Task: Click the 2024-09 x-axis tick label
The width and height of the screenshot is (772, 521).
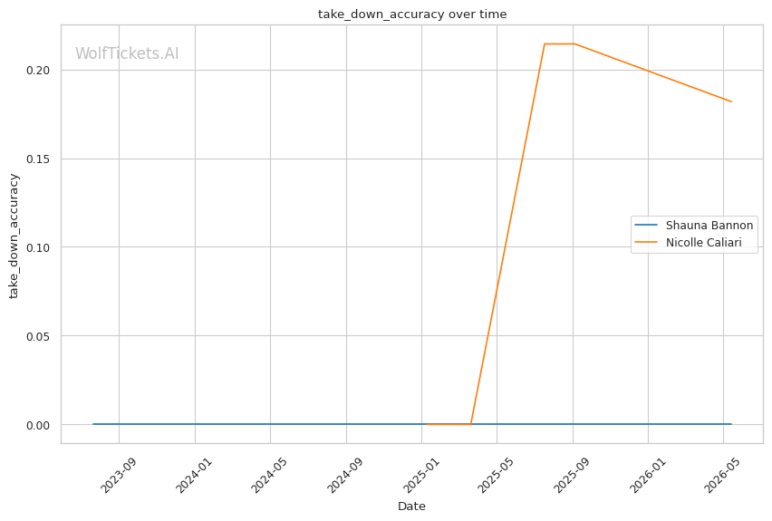Action: [x=345, y=475]
